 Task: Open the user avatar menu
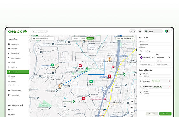(x=167, y=31)
